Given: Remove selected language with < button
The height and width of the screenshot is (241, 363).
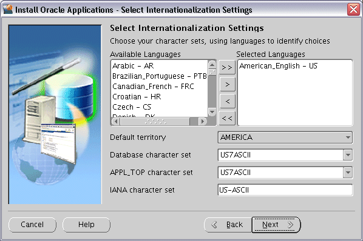Looking at the screenshot, I should click(227, 101).
